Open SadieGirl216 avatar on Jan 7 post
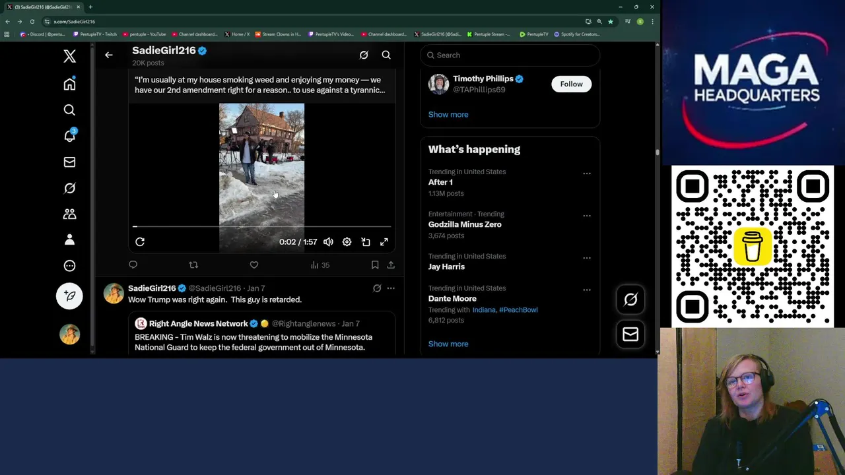The height and width of the screenshot is (475, 845). click(x=114, y=294)
